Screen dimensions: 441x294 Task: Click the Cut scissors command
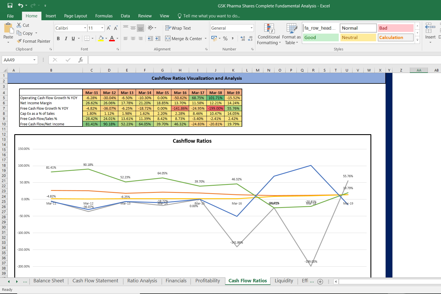tap(23, 25)
